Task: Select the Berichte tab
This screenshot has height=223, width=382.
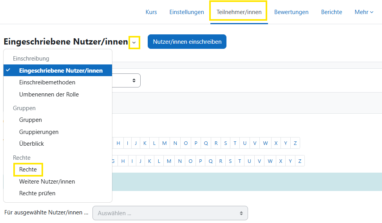Action: point(331,12)
